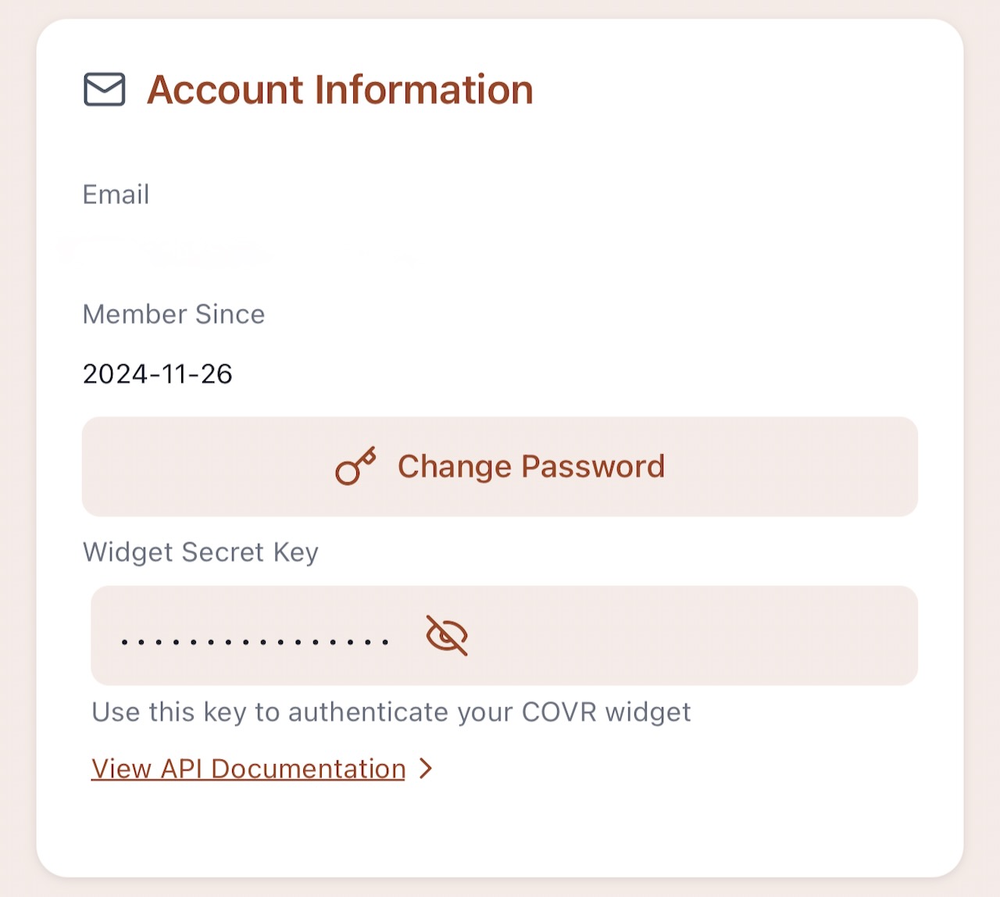Open the View API Documentation link
This screenshot has height=897, width=1000.
tap(248, 769)
